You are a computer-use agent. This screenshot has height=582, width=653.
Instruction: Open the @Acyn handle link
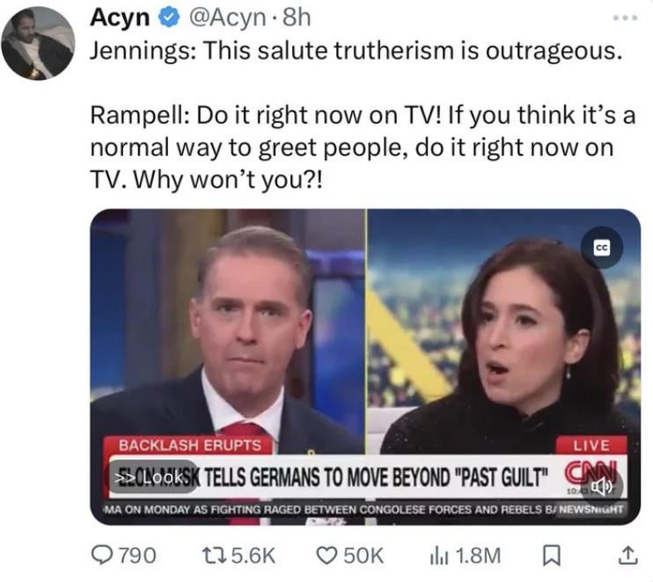(227, 18)
